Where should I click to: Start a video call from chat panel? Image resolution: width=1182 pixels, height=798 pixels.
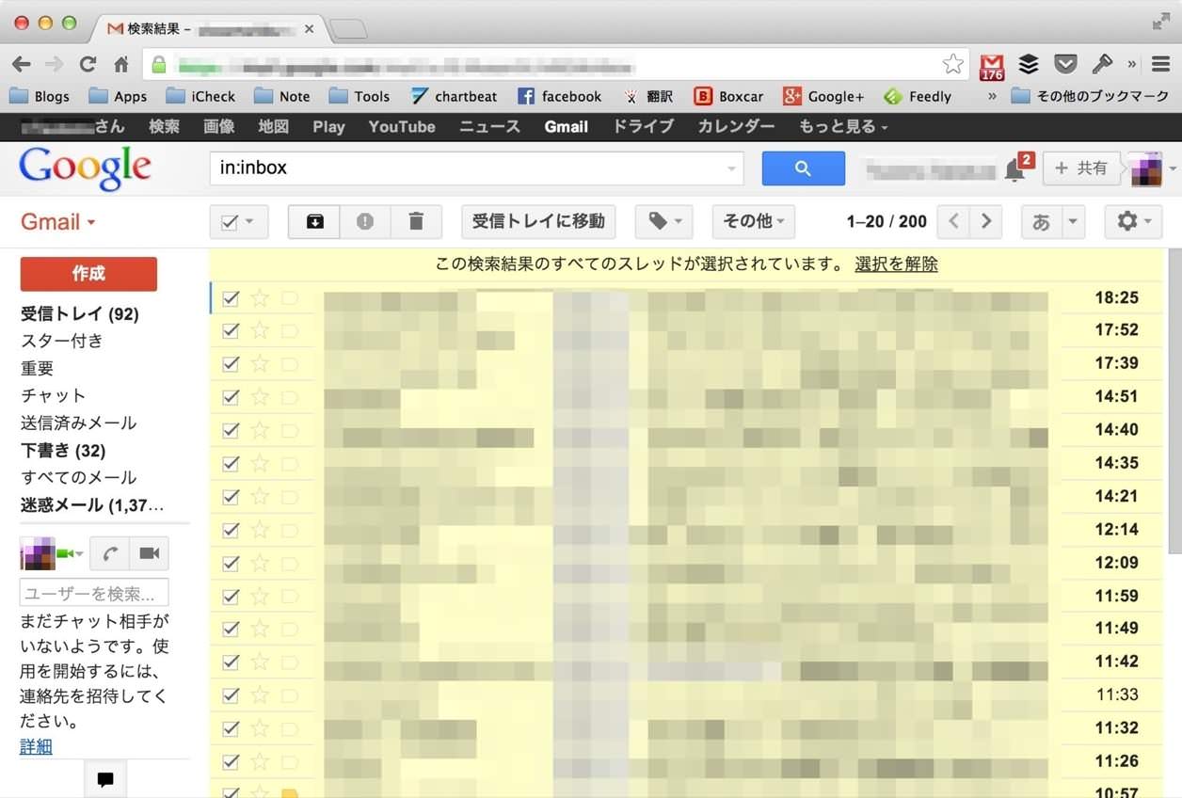149,553
